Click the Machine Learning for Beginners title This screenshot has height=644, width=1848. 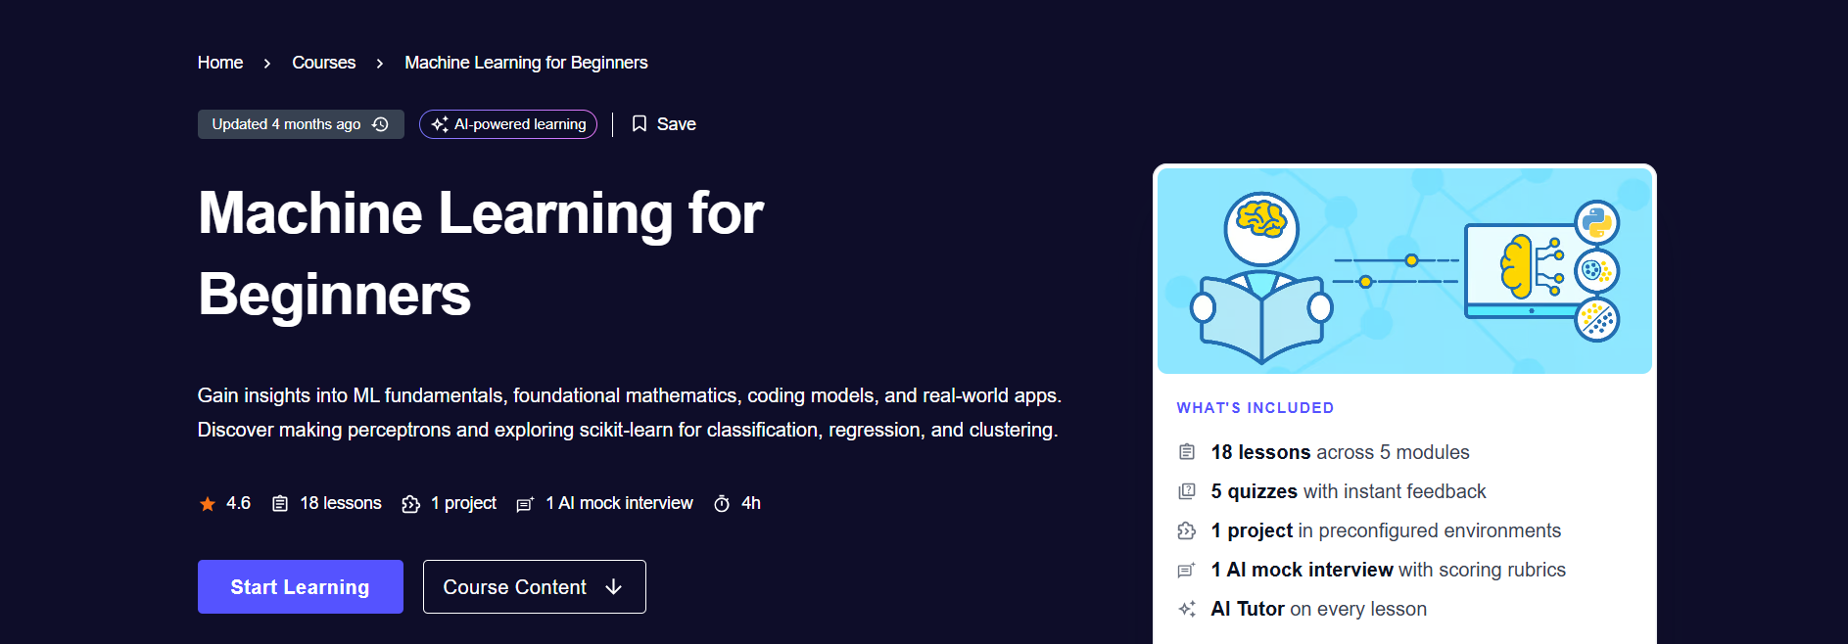coord(481,253)
